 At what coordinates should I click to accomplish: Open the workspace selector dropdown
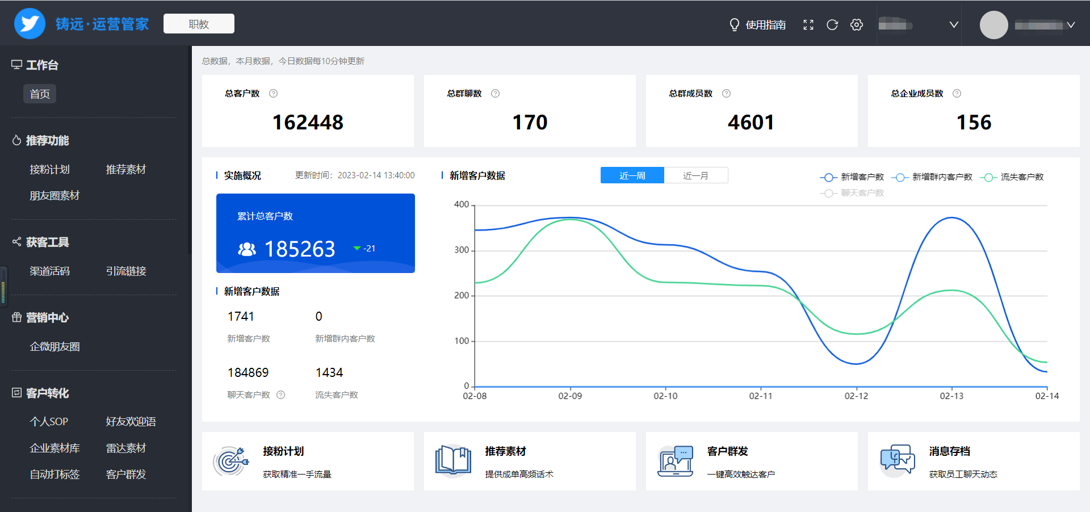click(954, 24)
